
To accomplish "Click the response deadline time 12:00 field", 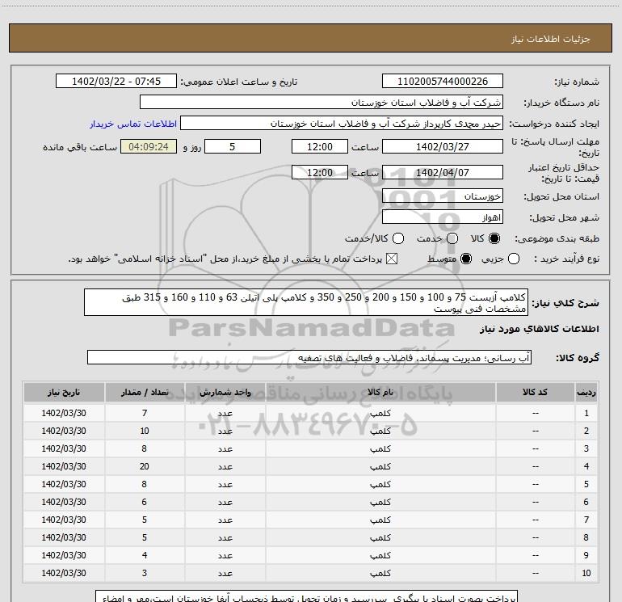I will pyautogui.click(x=320, y=146).
